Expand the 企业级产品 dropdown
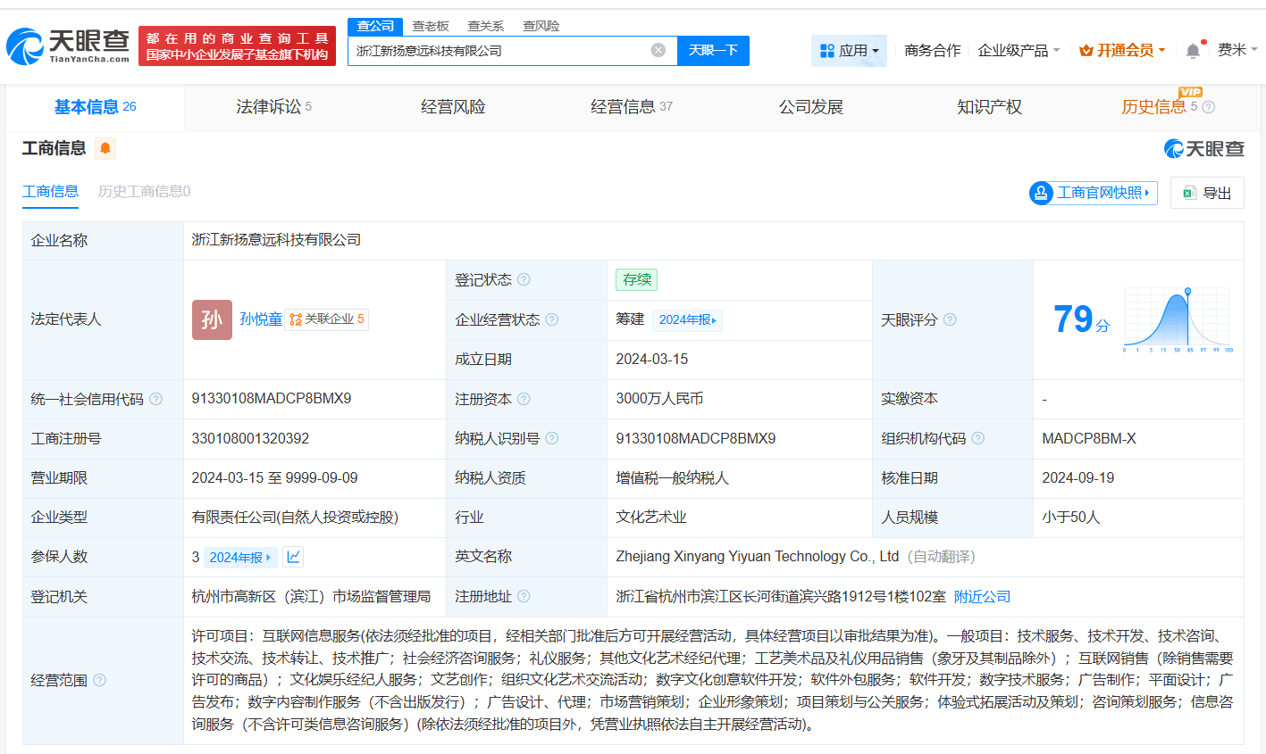 [x=1019, y=51]
